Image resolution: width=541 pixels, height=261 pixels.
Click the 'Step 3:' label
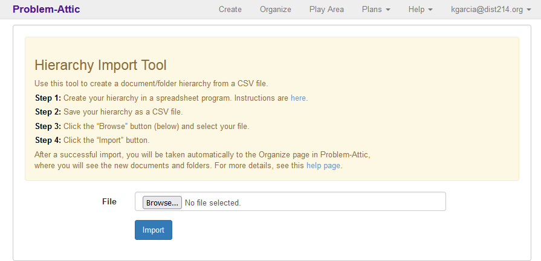pos(48,126)
